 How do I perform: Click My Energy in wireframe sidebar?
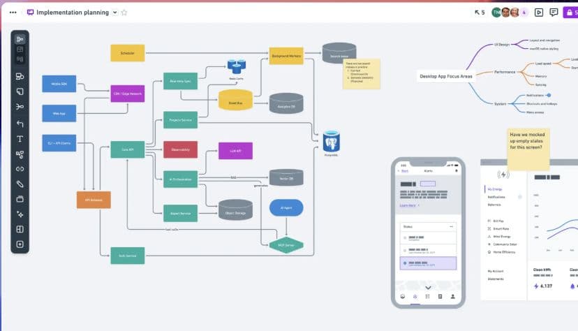coord(495,189)
